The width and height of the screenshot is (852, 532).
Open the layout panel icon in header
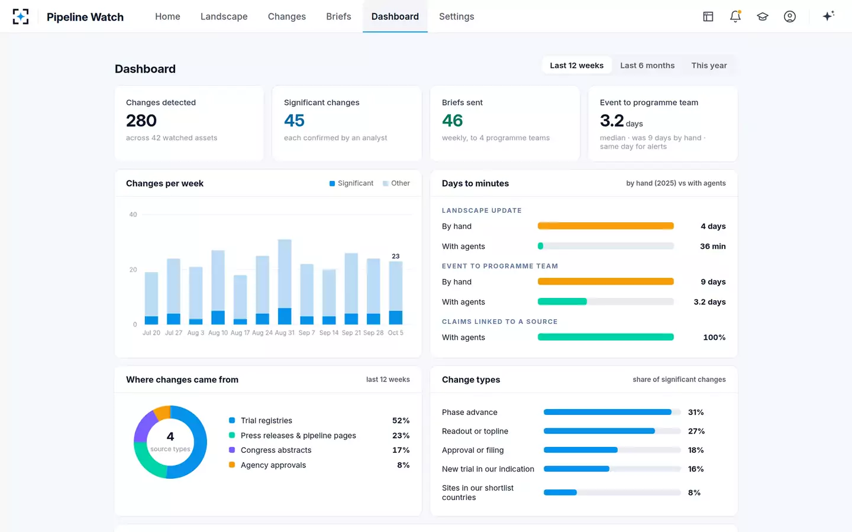(x=708, y=17)
